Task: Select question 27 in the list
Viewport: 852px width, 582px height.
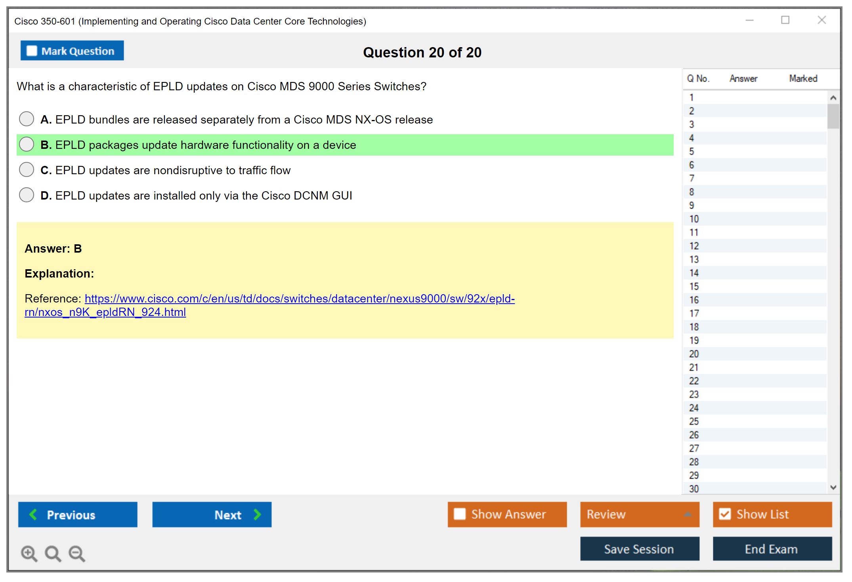Action: point(694,448)
